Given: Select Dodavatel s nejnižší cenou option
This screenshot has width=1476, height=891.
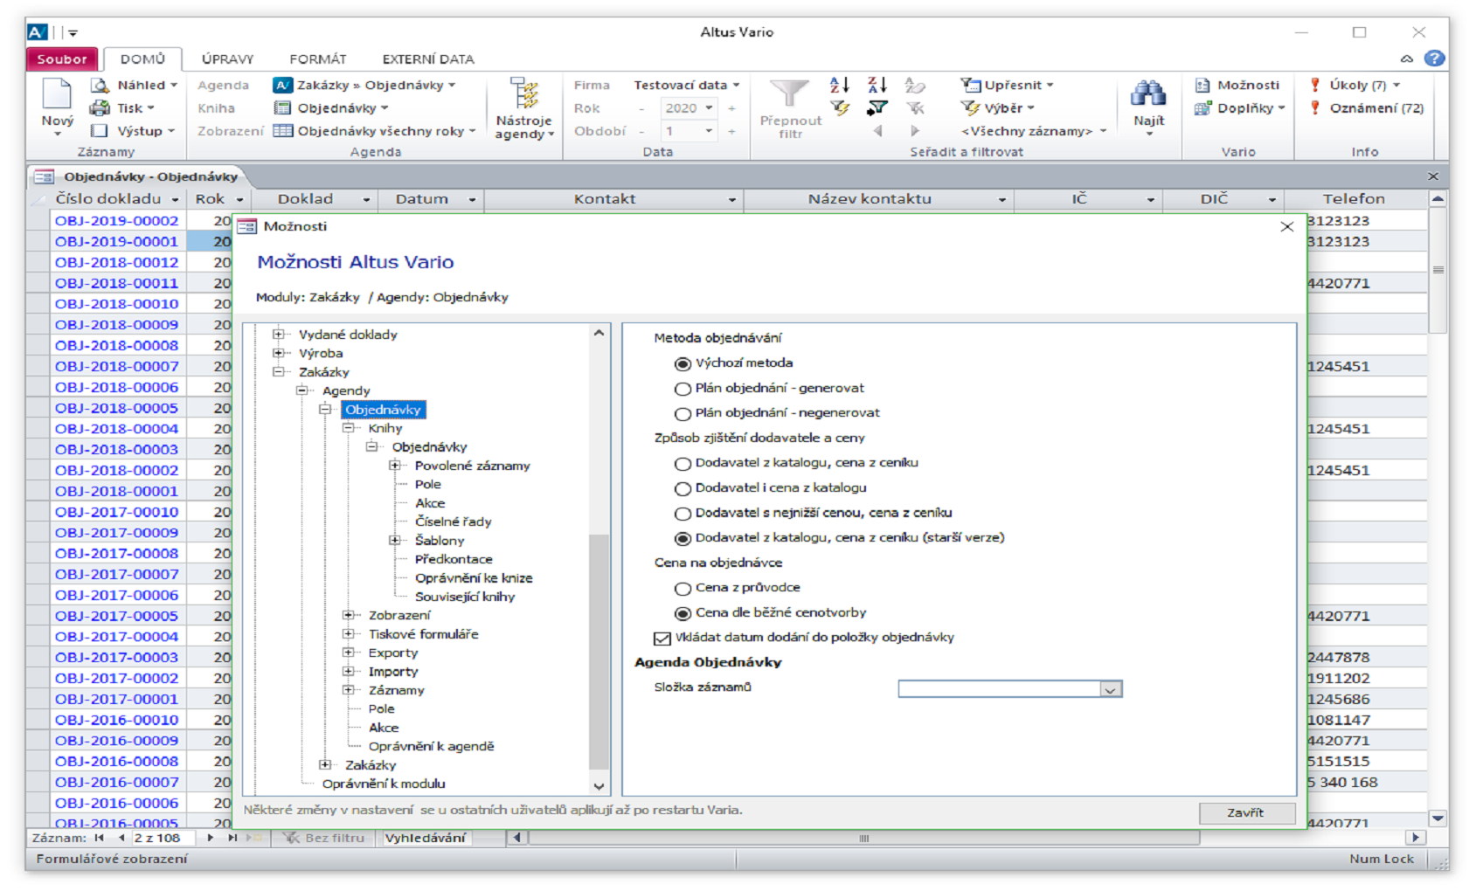Looking at the screenshot, I should coord(683,514).
